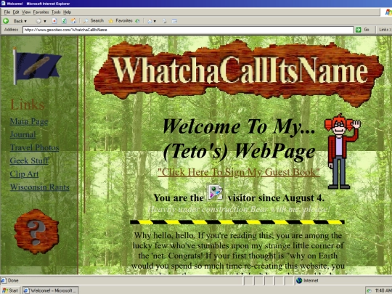Open the History icon in toolbar
392x294 pixels.
[137, 21]
